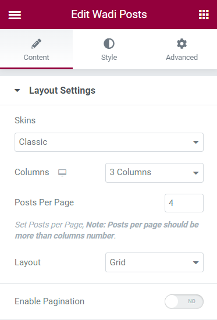Switch to the Style tab
Image resolution: width=217 pixels, height=320 pixels.
[x=109, y=49]
